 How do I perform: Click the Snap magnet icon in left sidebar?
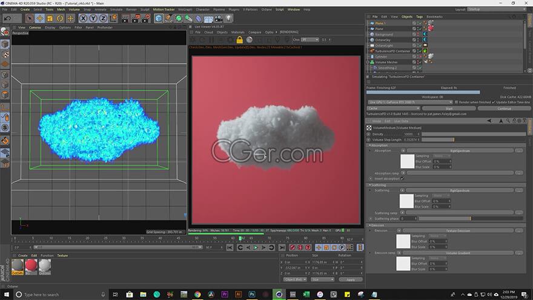click(x=5, y=140)
